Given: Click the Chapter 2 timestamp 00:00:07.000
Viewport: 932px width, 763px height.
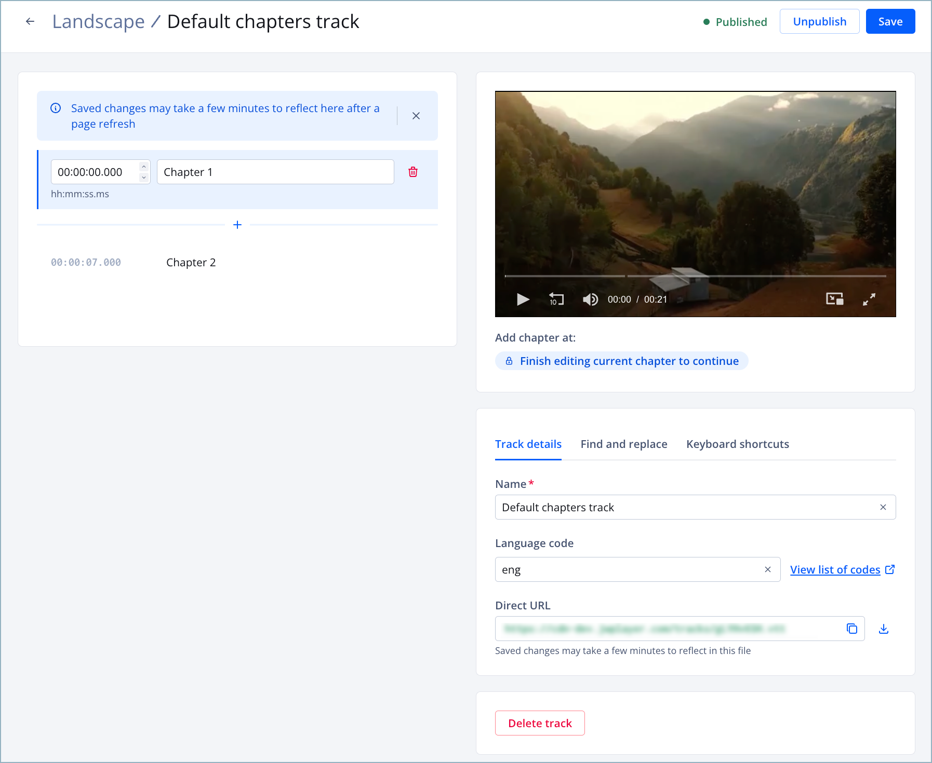Looking at the screenshot, I should click(86, 263).
